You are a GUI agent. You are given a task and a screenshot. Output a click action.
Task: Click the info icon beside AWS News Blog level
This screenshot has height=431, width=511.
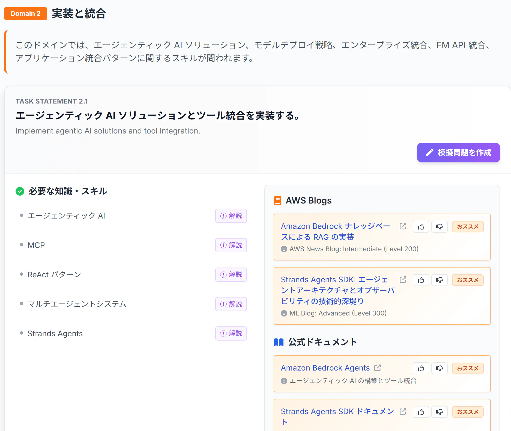click(284, 249)
